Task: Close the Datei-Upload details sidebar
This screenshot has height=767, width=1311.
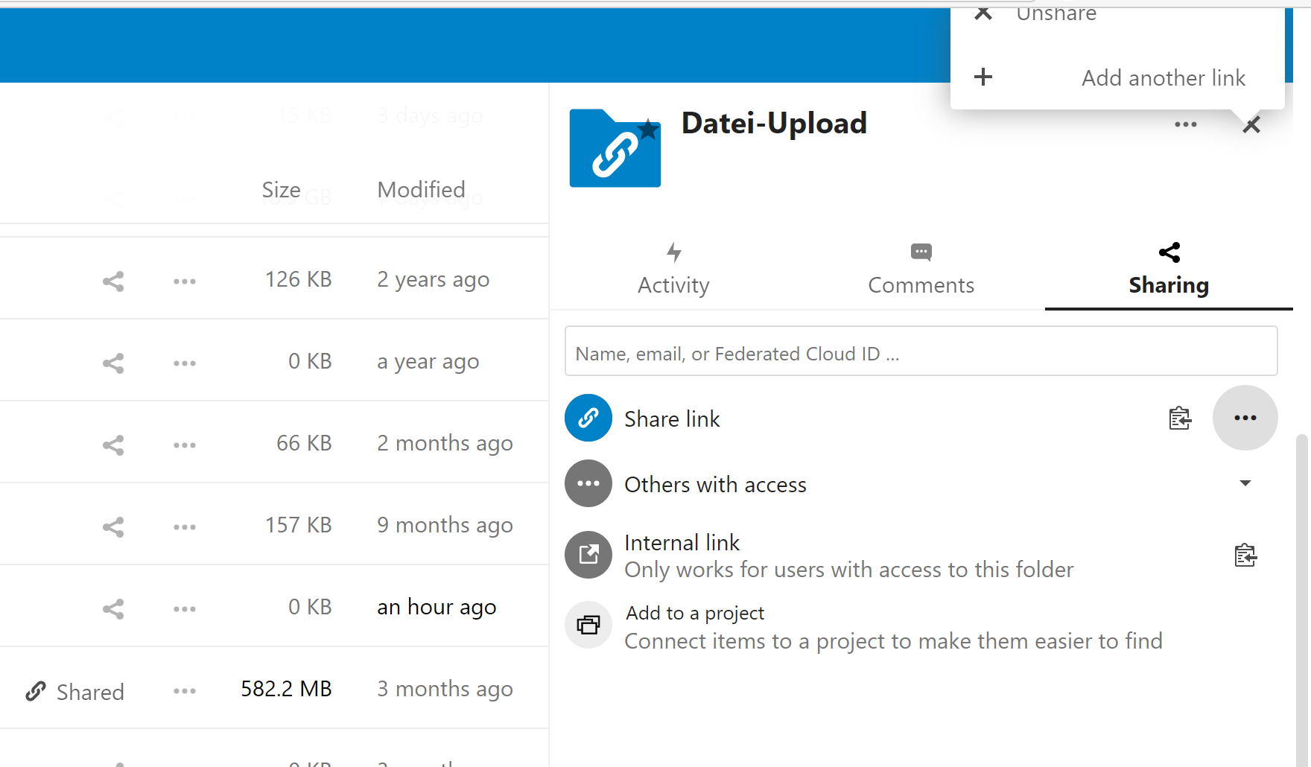Action: (x=1251, y=124)
